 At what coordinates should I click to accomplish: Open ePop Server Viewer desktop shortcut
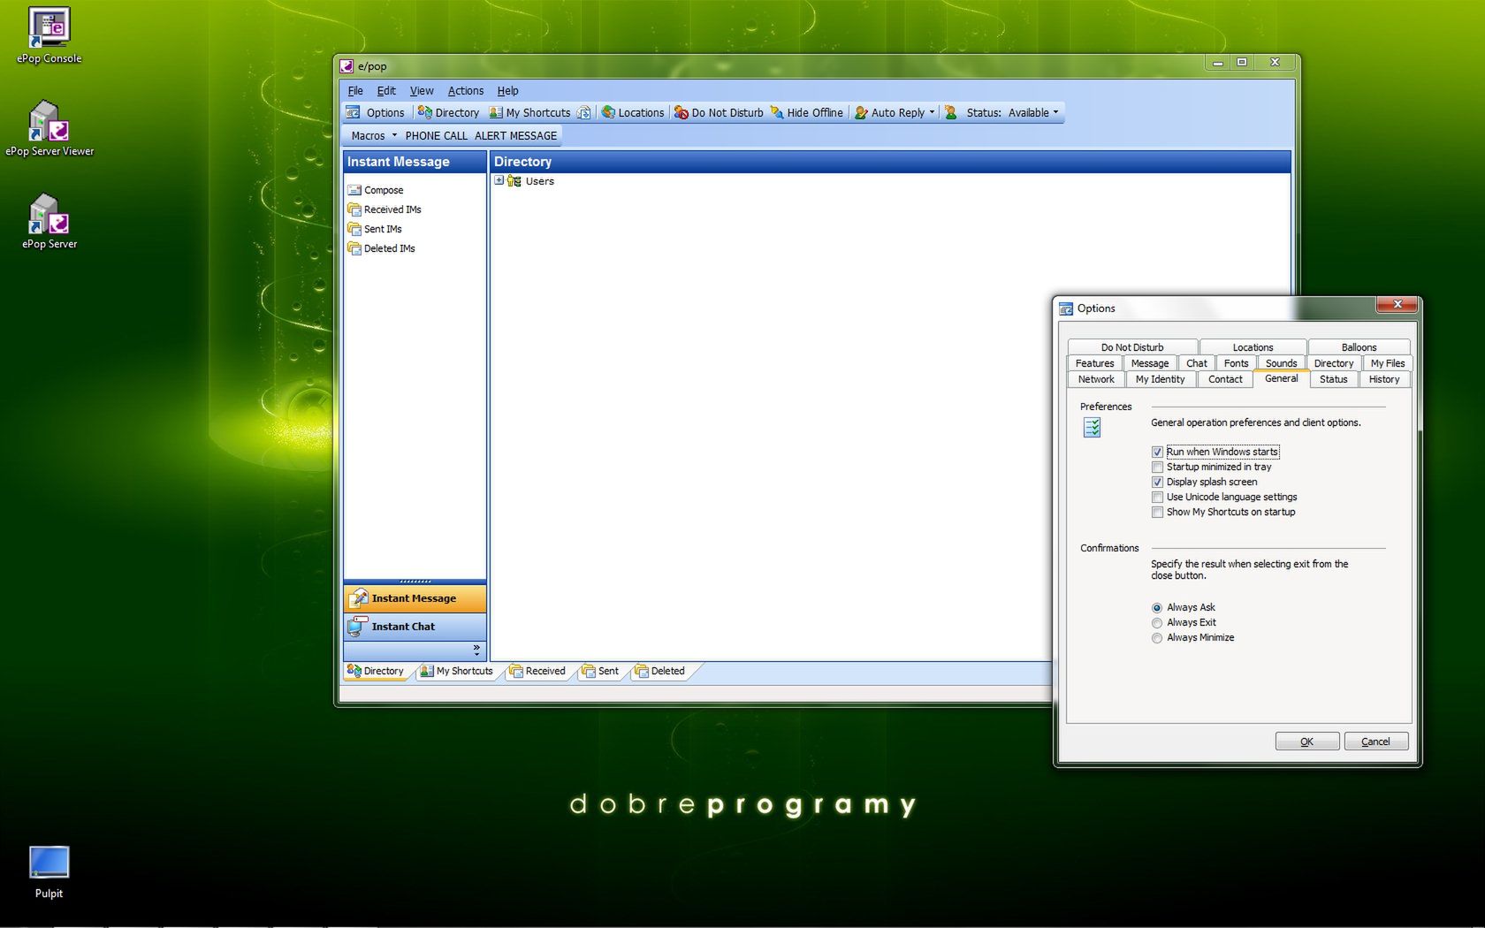[x=49, y=128]
